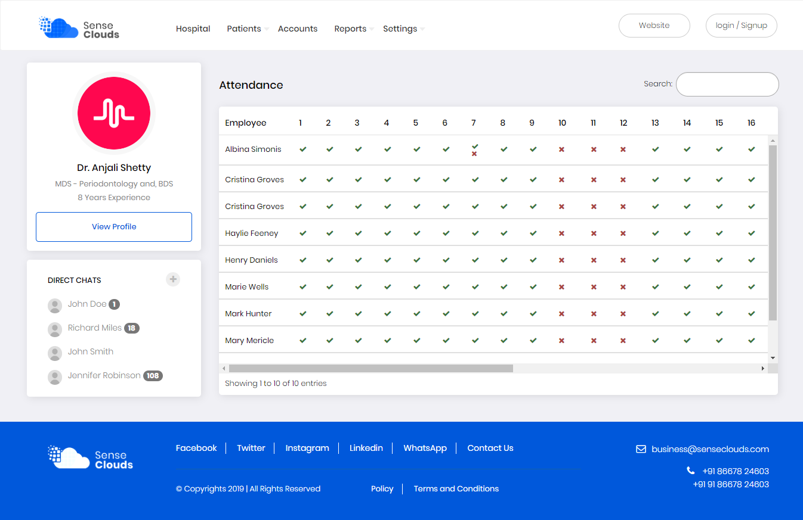
Task: Click Henry Daniels day 8 check mark
Action: point(504,260)
